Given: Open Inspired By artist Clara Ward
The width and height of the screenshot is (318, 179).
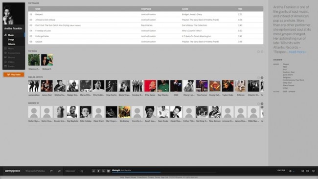Looking at the screenshot, I should (98, 112).
